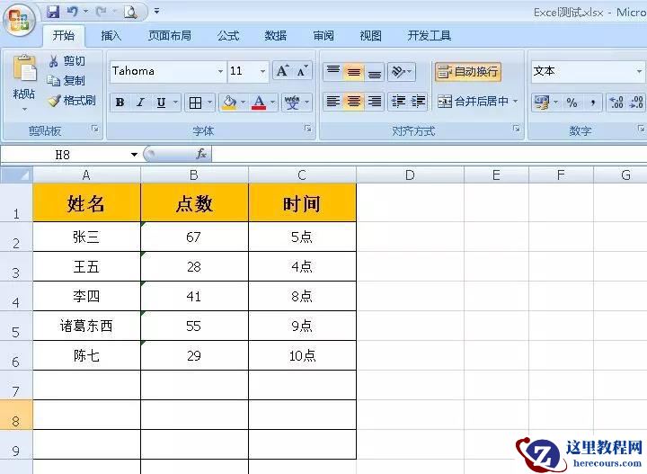Apply comma style format

[592, 102]
